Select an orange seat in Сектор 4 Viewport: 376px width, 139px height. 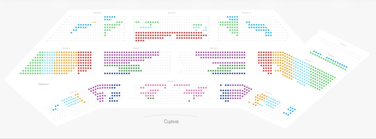pyautogui.click(x=63, y=62)
